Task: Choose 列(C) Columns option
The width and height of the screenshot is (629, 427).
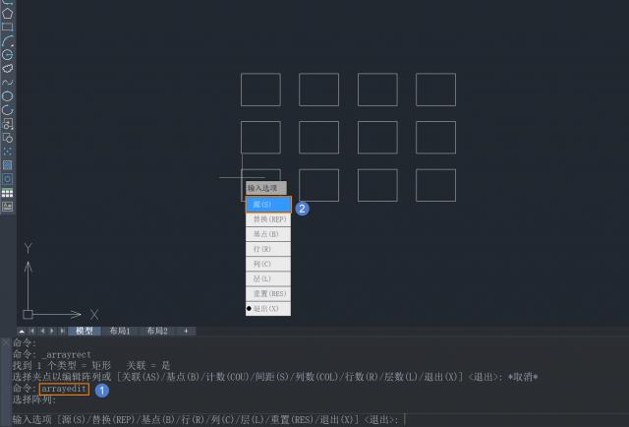Action: (268, 264)
